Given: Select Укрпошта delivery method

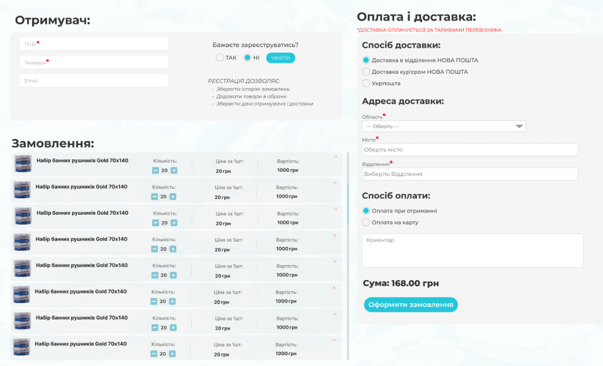Looking at the screenshot, I should pos(366,84).
